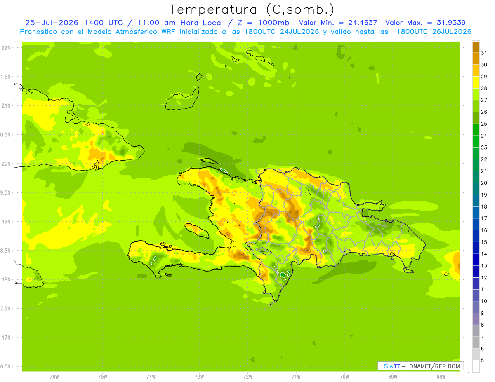Click the 20N latitude axis label
The width and height of the screenshot is (495, 382).
click(x=6, y=164)
